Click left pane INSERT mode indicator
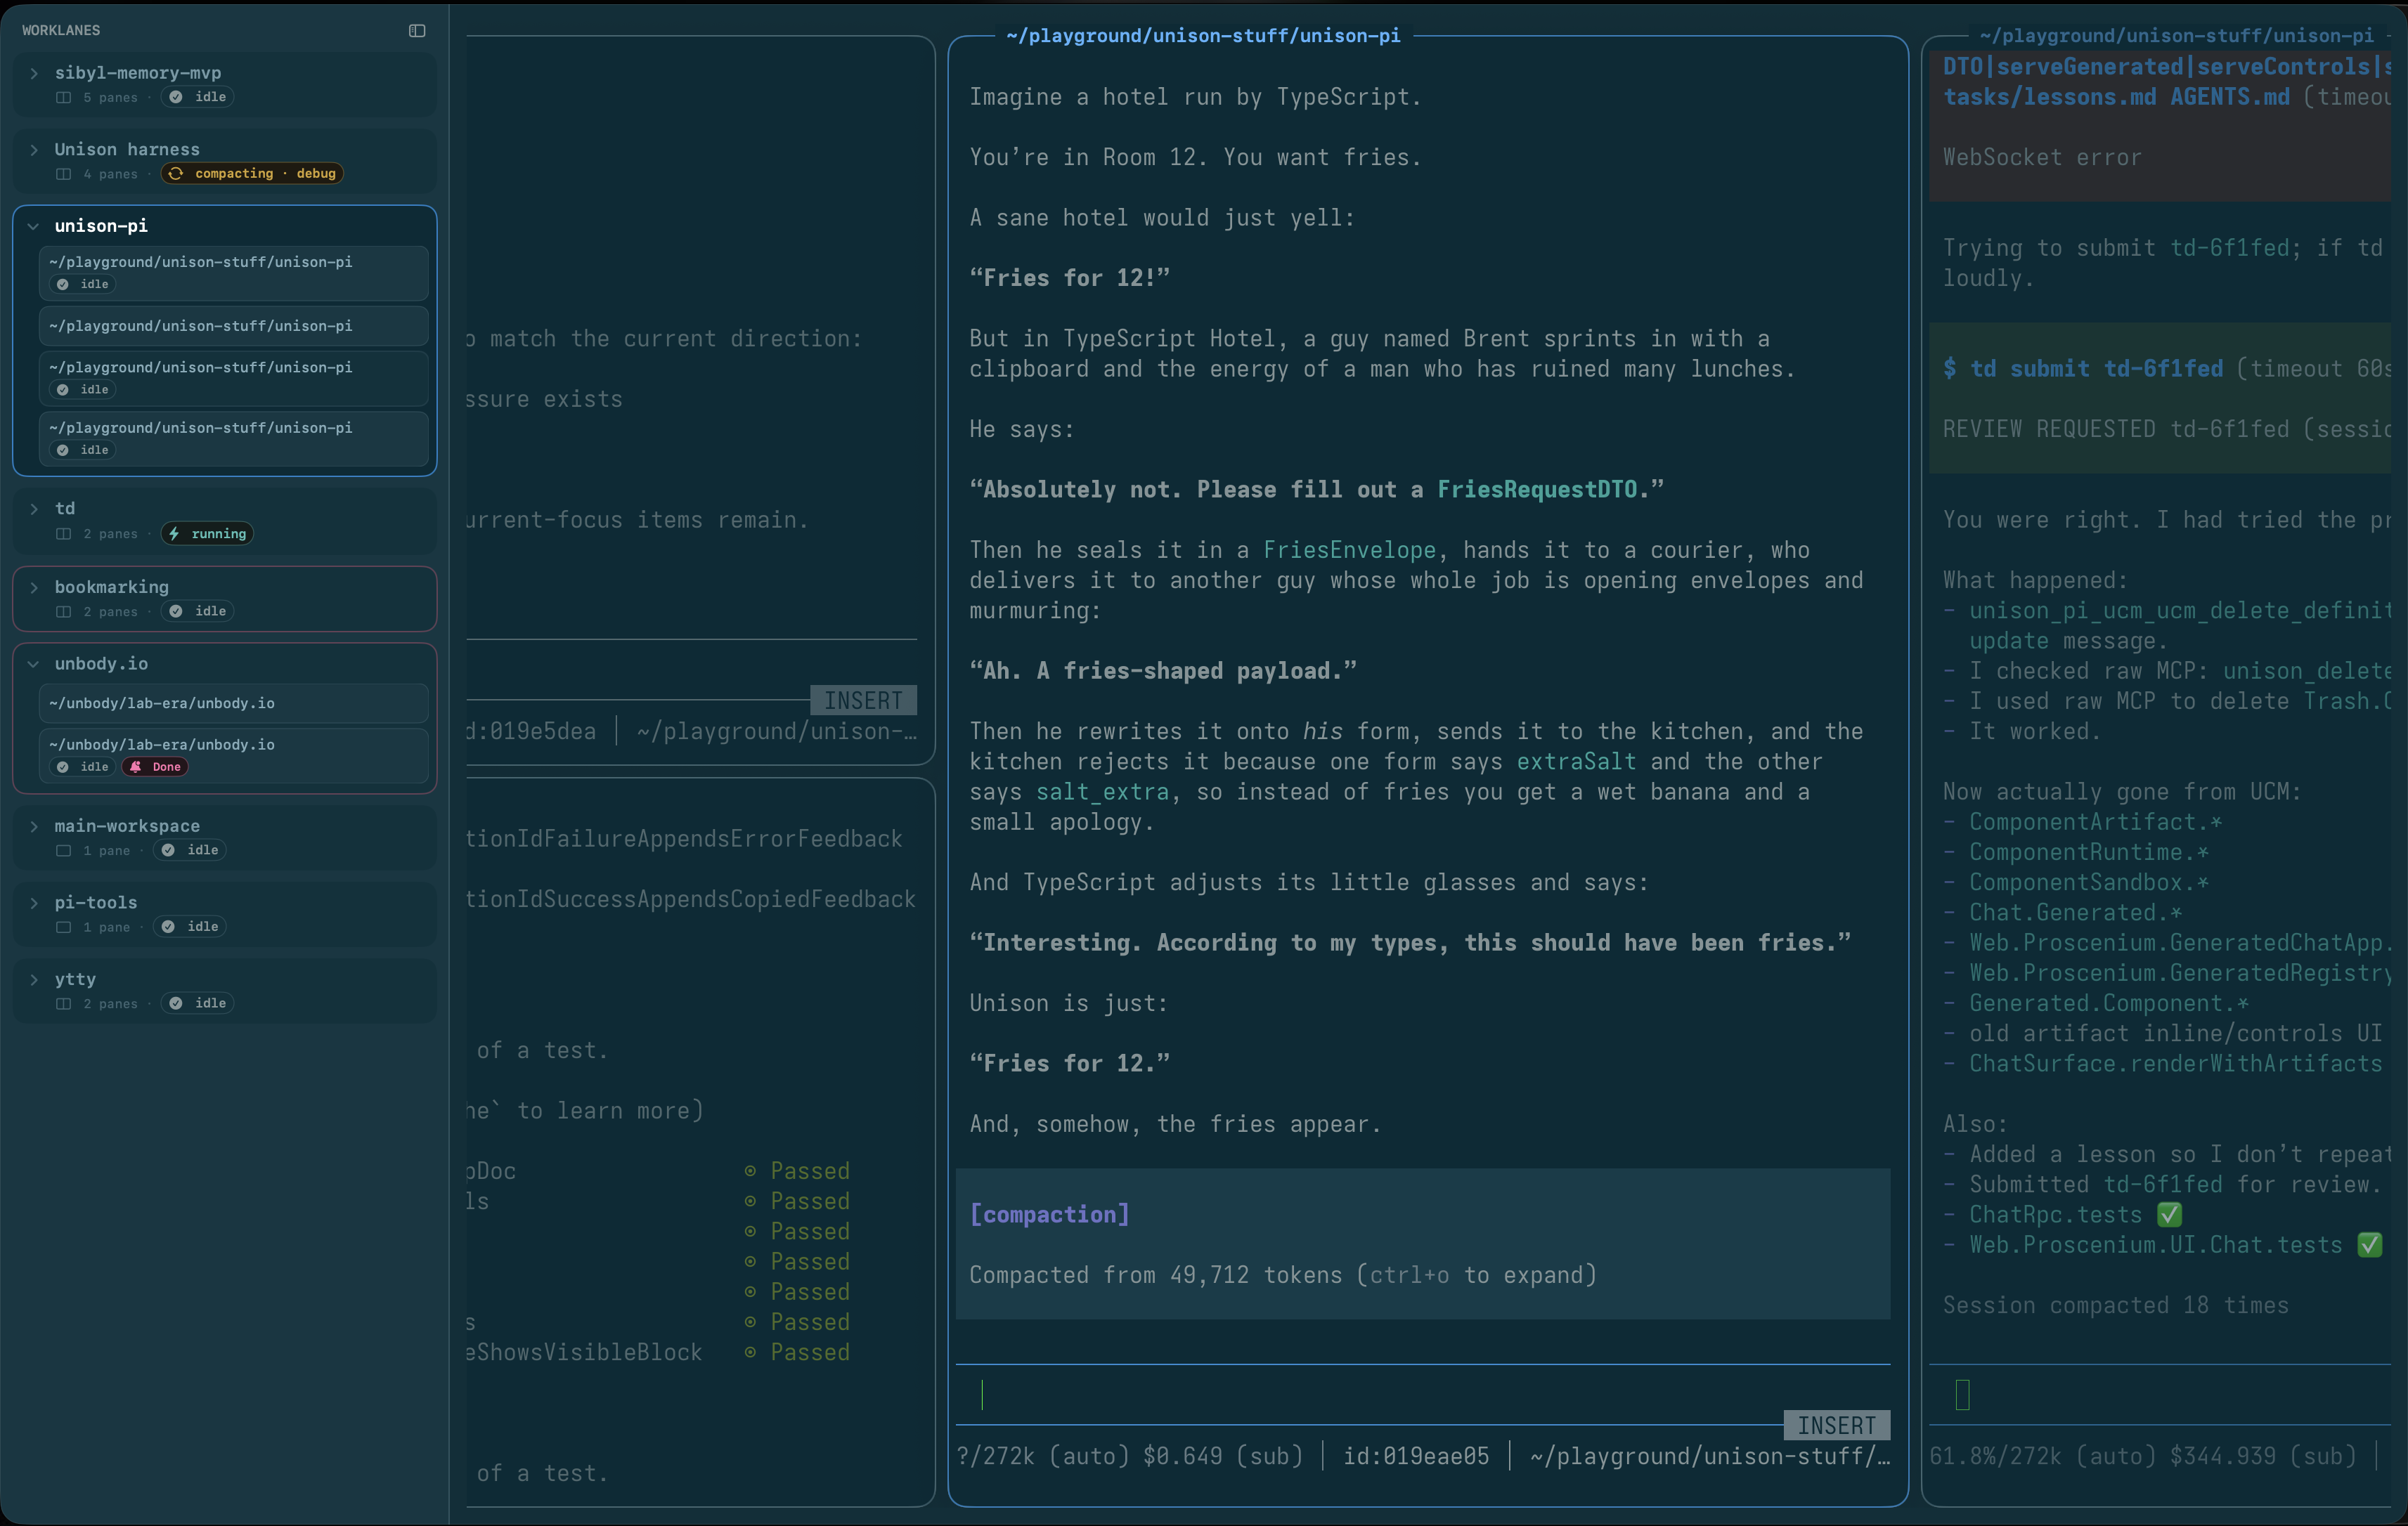 (x=864, y=700)
